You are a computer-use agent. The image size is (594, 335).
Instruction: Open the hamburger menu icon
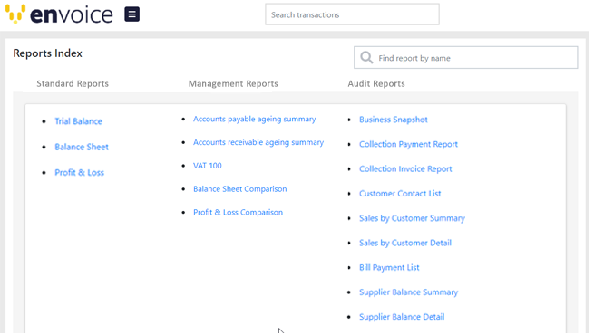click(x=131, y=14)
